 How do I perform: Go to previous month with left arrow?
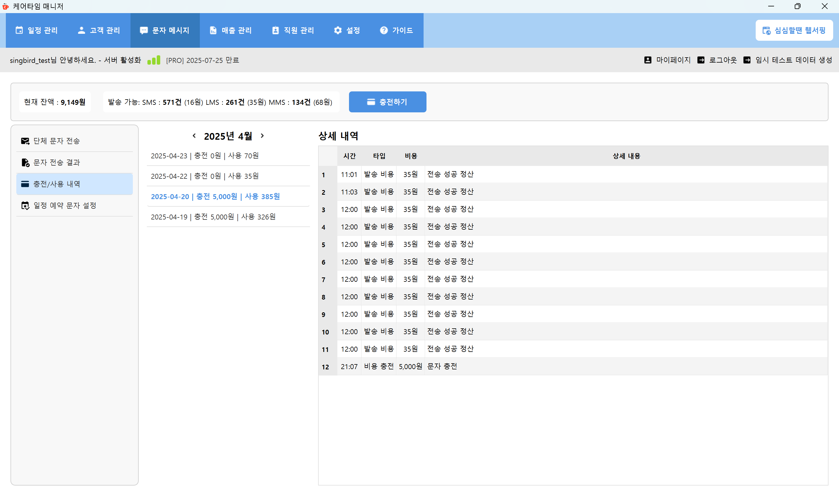pos(195,136)
